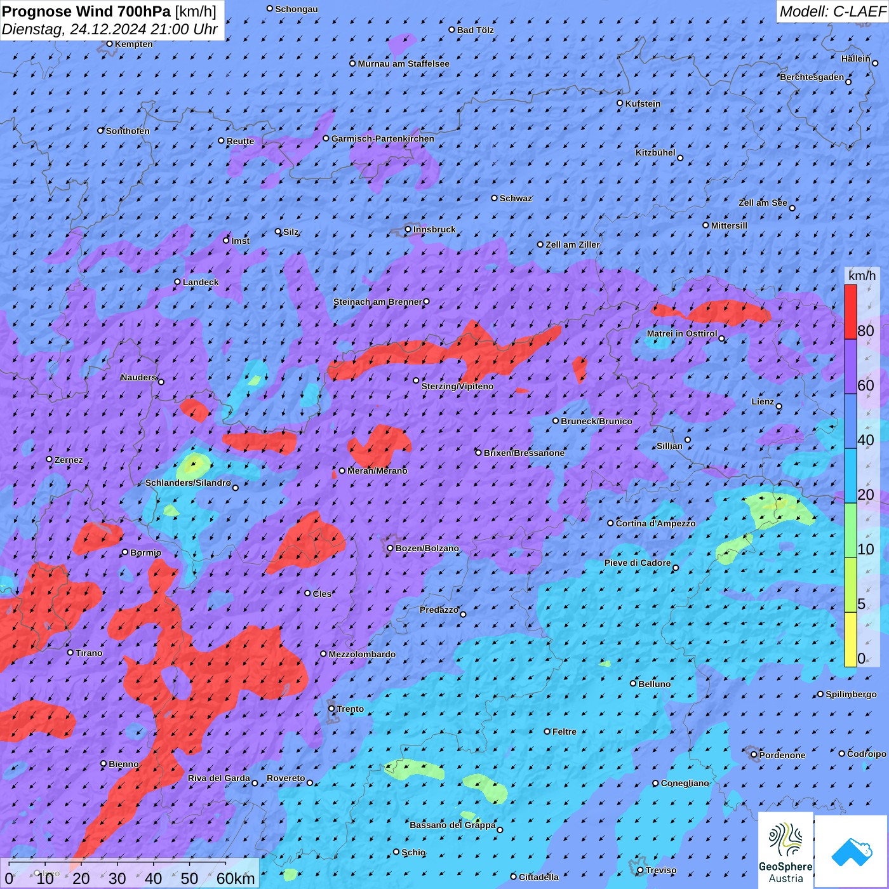Click the 'Mezzolombardo' label
889x889 pixels.
[362, 654]
